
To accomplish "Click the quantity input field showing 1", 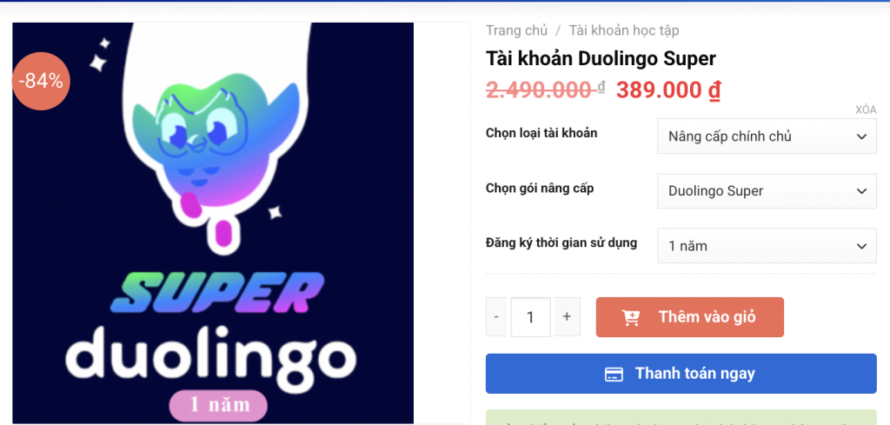I will [531, 316].
